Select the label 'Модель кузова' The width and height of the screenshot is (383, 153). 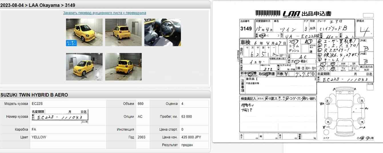pos(16,104)
